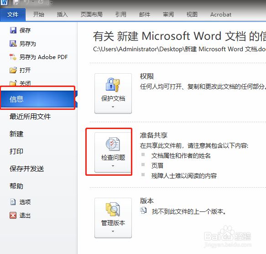This screenshot has height=254, width=266.
Task: Click the Open folder icon
Action: (13, 70)
